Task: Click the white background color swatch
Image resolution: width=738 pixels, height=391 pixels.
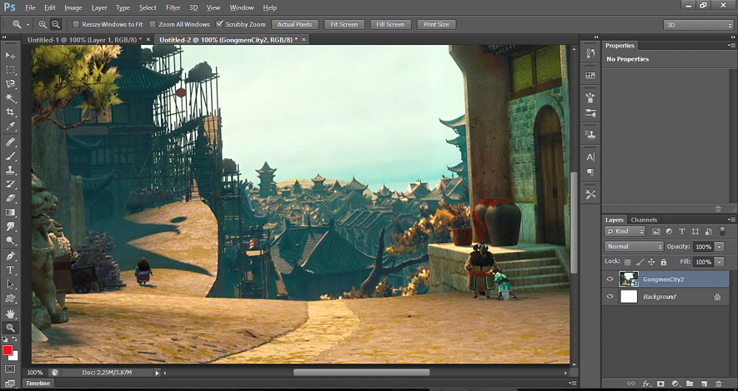Action: [15, 357]
